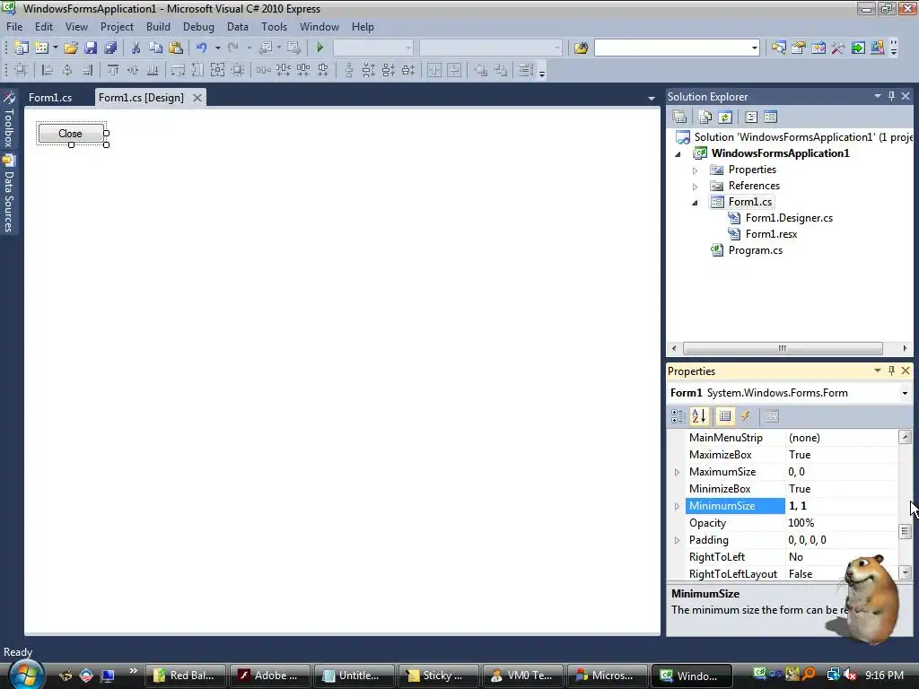Select Program.cs in Solution Explorer
This screenshot has height=689, width=919.
755,250
